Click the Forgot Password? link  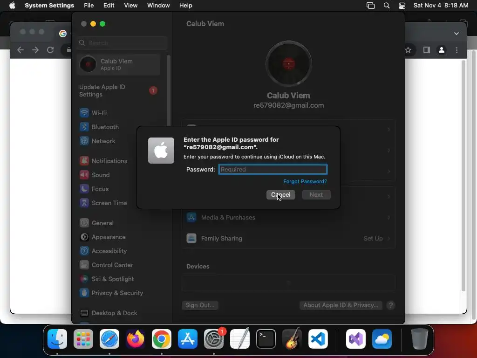click(x=305, y=181)
